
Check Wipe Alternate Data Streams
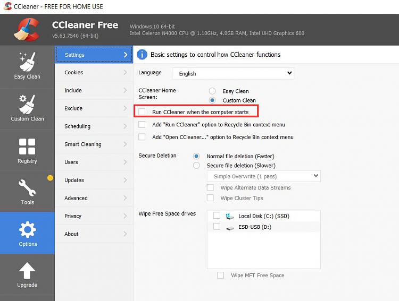pos(210,187)
